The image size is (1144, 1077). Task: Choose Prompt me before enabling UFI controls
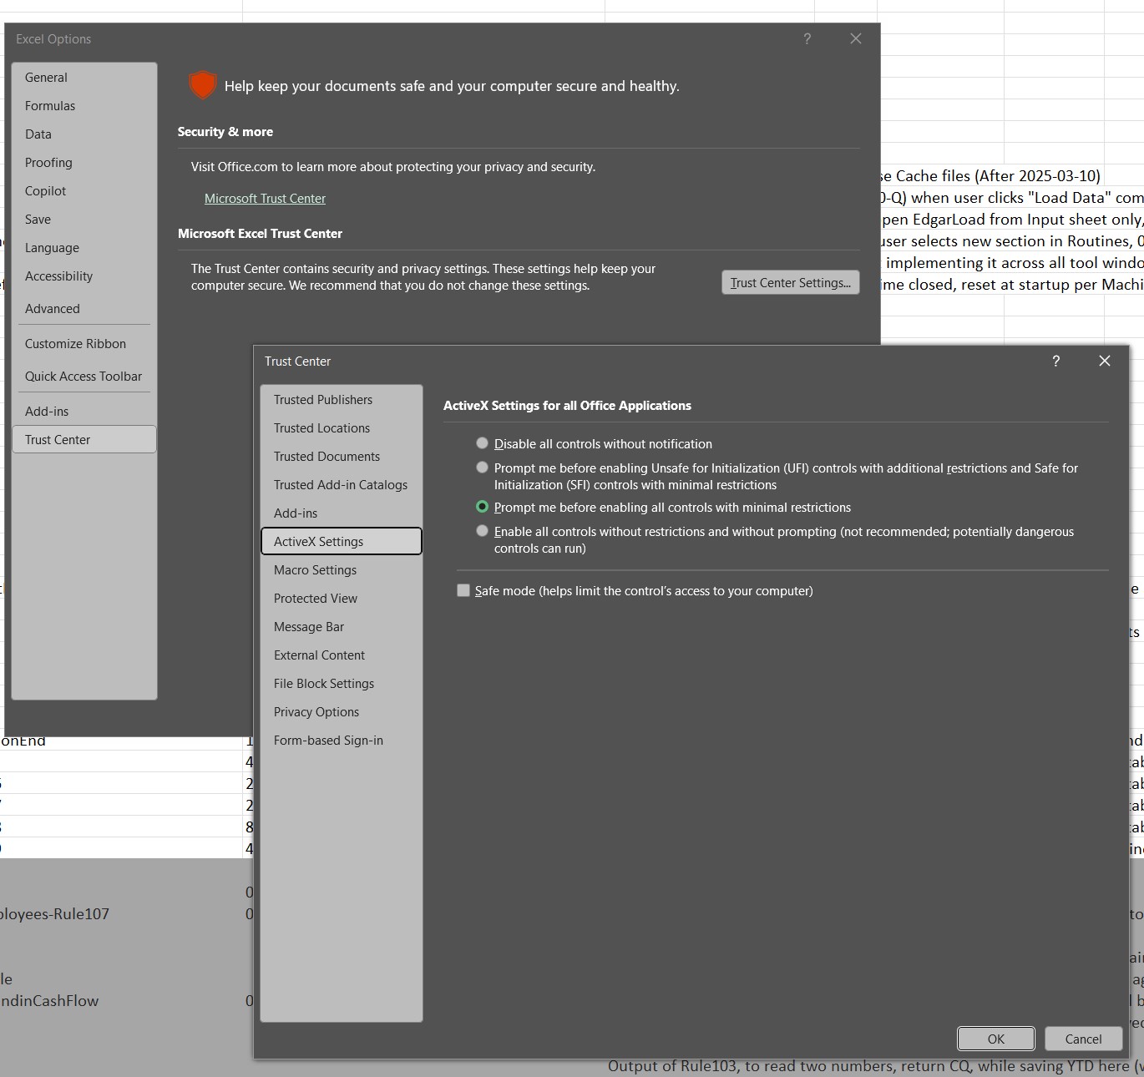tap(482, 468)
